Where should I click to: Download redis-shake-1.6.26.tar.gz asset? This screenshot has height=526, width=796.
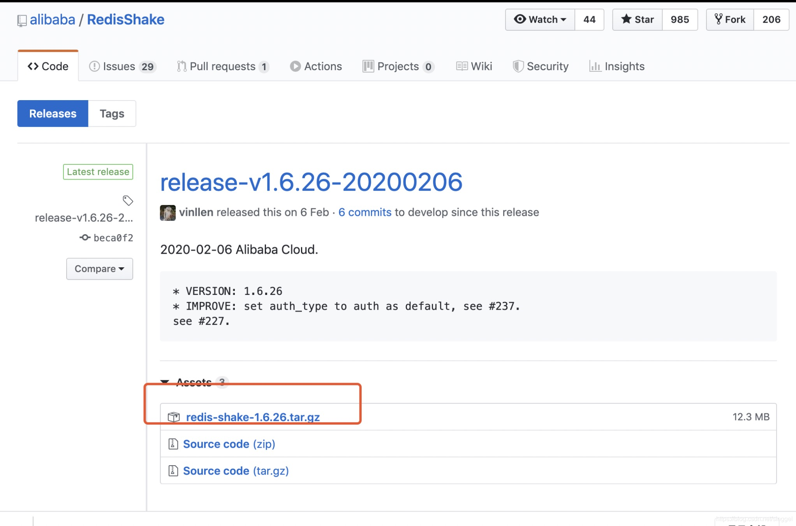point(253,417)
